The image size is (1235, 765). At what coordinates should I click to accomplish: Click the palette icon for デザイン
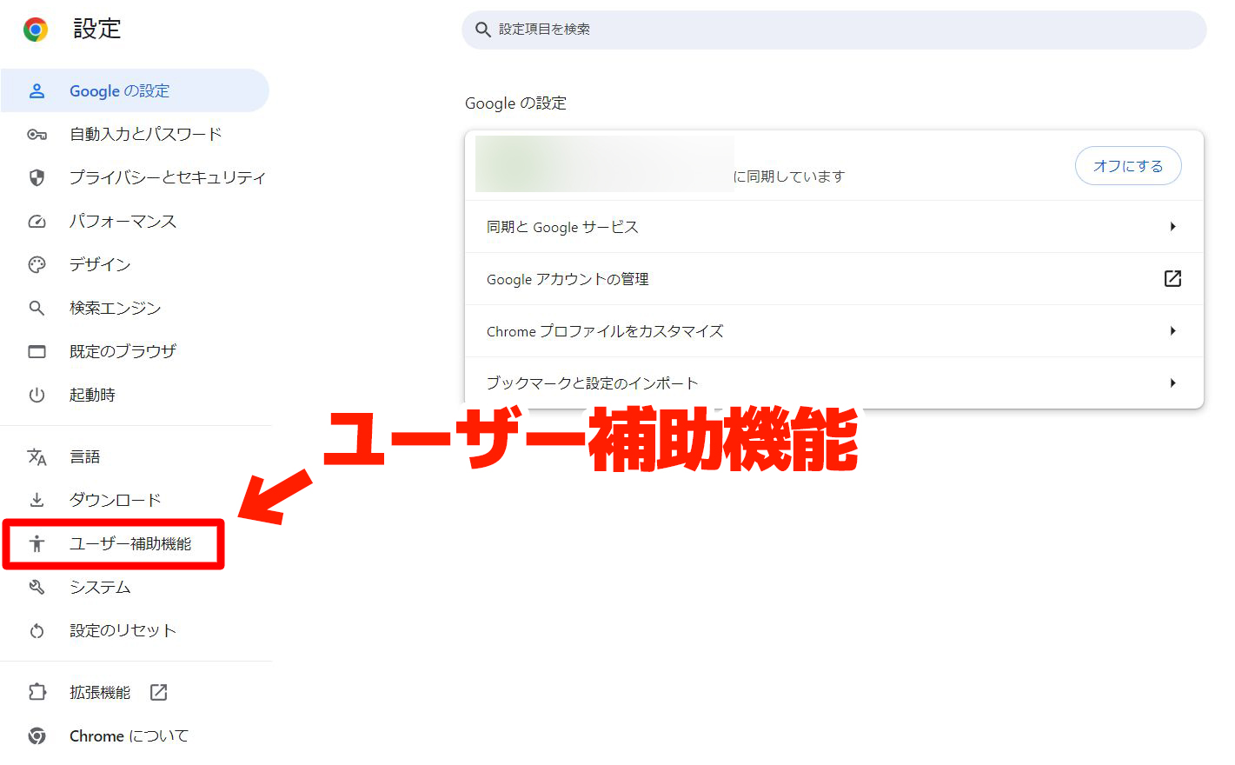(x=37, y=264)
